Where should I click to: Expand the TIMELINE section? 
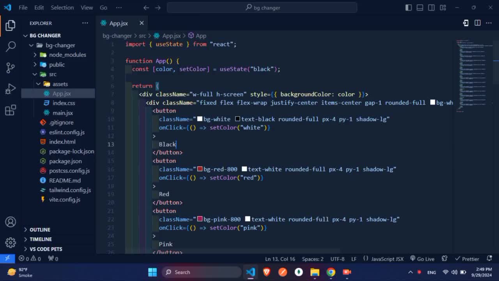[x=58, y=239]
